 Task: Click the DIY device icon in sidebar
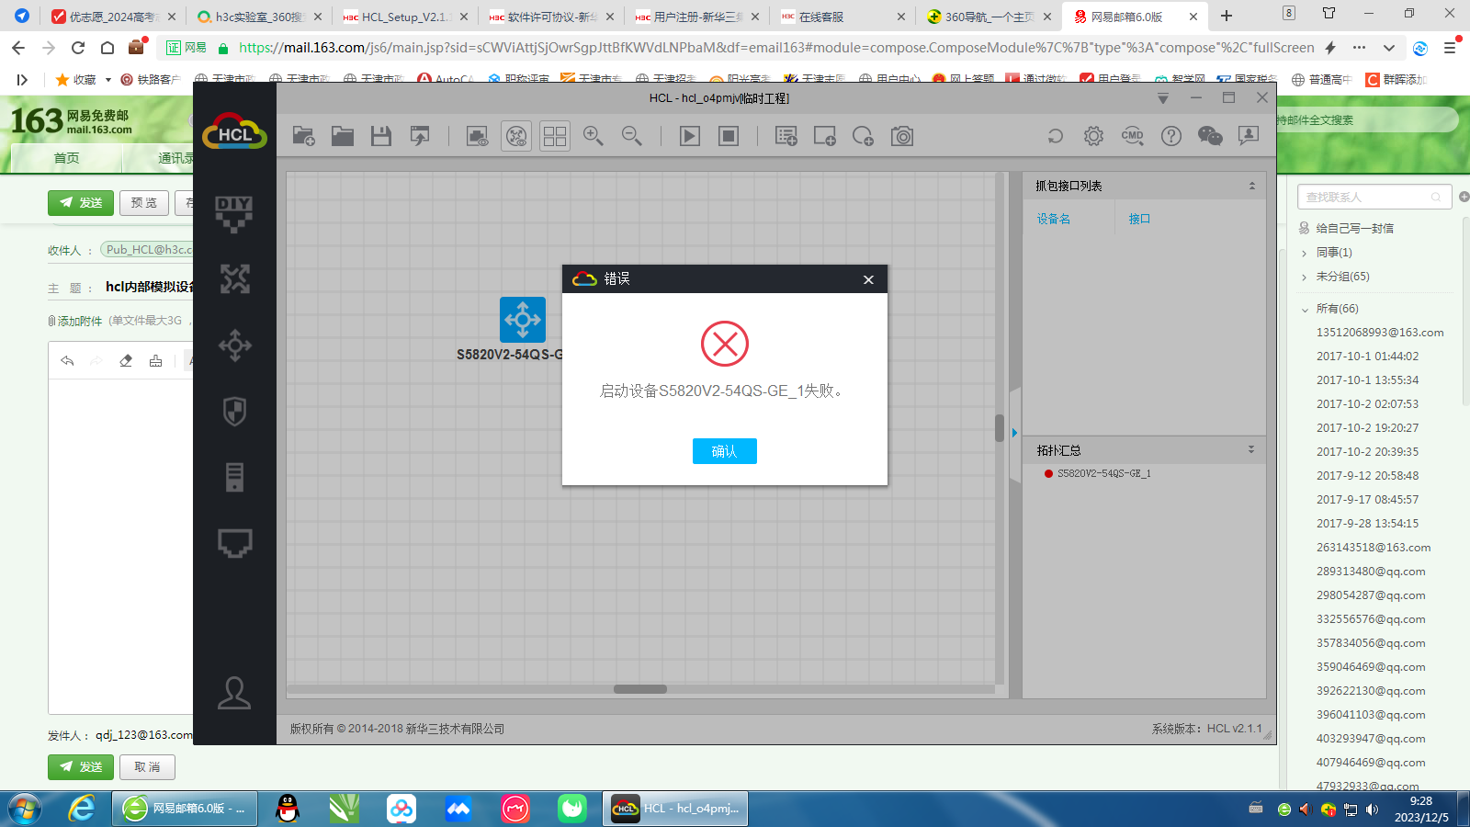tap(234, 213)
